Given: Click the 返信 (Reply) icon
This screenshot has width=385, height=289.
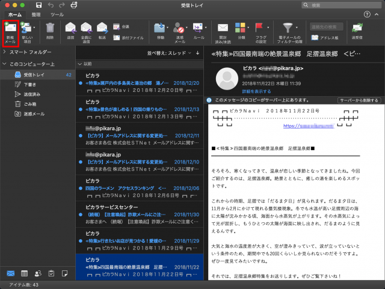Looking at the screenshot, I should pos(70,28).
